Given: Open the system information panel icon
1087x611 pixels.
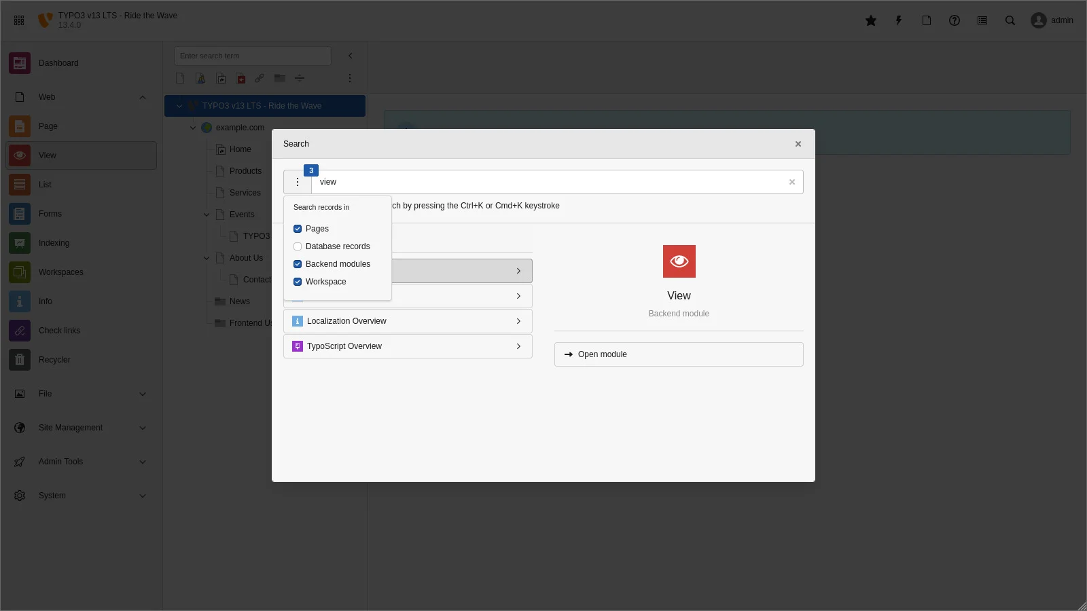Looking at the screenshot, I should pyautogui.click(x=982, y=20).
